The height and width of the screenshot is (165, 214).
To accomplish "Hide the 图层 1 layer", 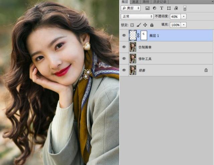I will tap(124, 35).
